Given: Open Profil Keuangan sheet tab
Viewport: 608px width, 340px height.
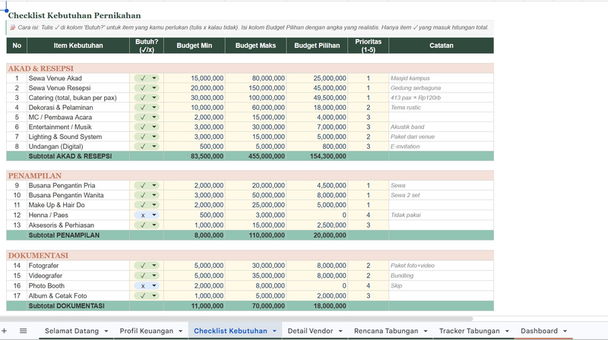Looking at the screenshot, I should 147,331.
